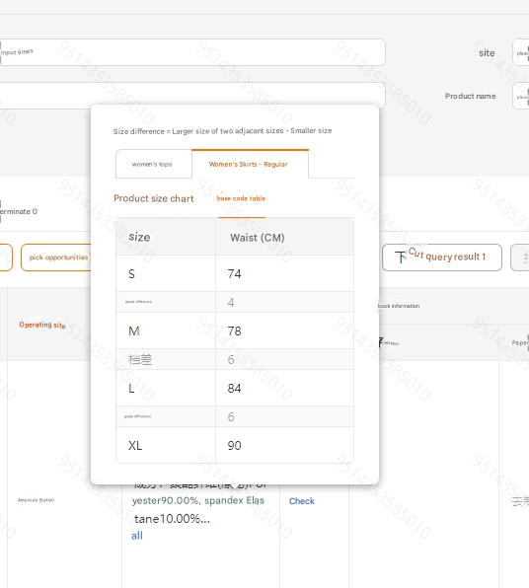Viewport: 529px width, 588px height.
Task: Select the size S cell
Action: (x=166, y=273)
